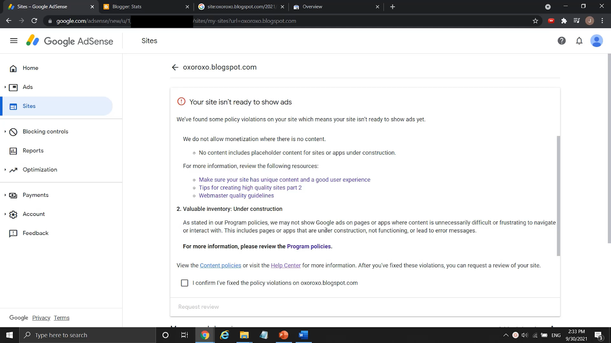Expand the Account section arrow

(5, 214)
